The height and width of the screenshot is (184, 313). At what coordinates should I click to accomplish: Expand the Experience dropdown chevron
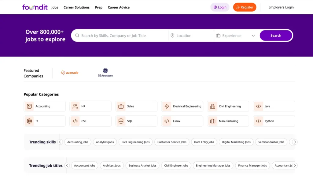pos(253,36)
